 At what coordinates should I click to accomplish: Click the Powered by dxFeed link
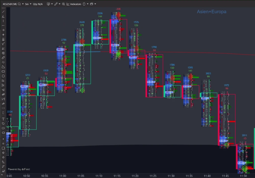tap(19, 169)
